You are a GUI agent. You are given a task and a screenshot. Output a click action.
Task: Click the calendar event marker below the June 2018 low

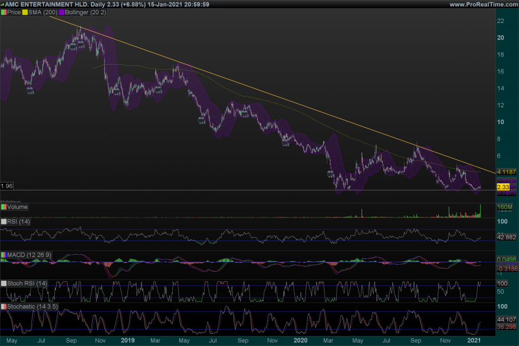[30, 91]
